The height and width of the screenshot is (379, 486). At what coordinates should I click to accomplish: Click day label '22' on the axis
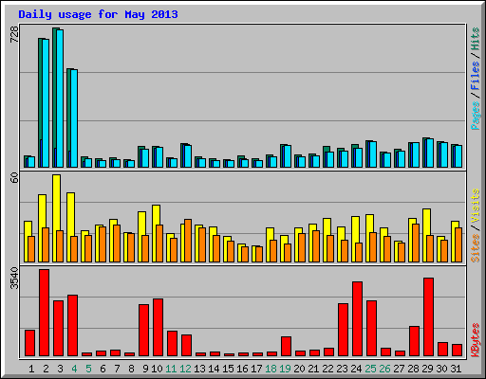pyautogui.click(x=327, y=369)
